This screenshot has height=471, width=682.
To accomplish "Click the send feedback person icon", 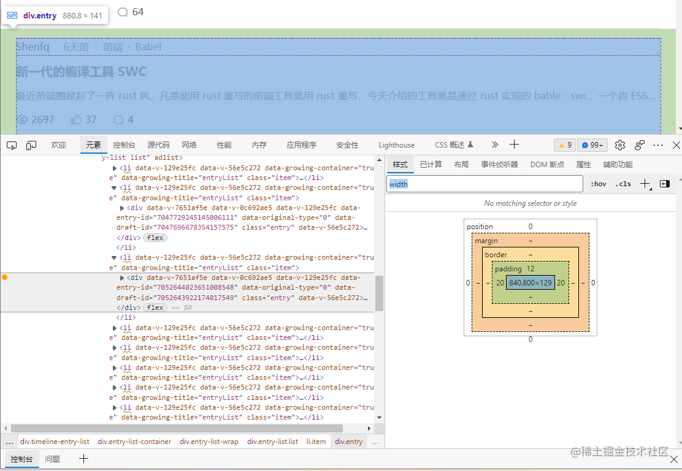I will pos(639,145).
